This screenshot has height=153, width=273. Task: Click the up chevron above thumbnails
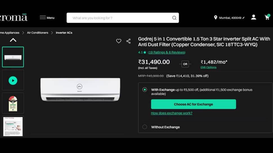tap(13, 40)
